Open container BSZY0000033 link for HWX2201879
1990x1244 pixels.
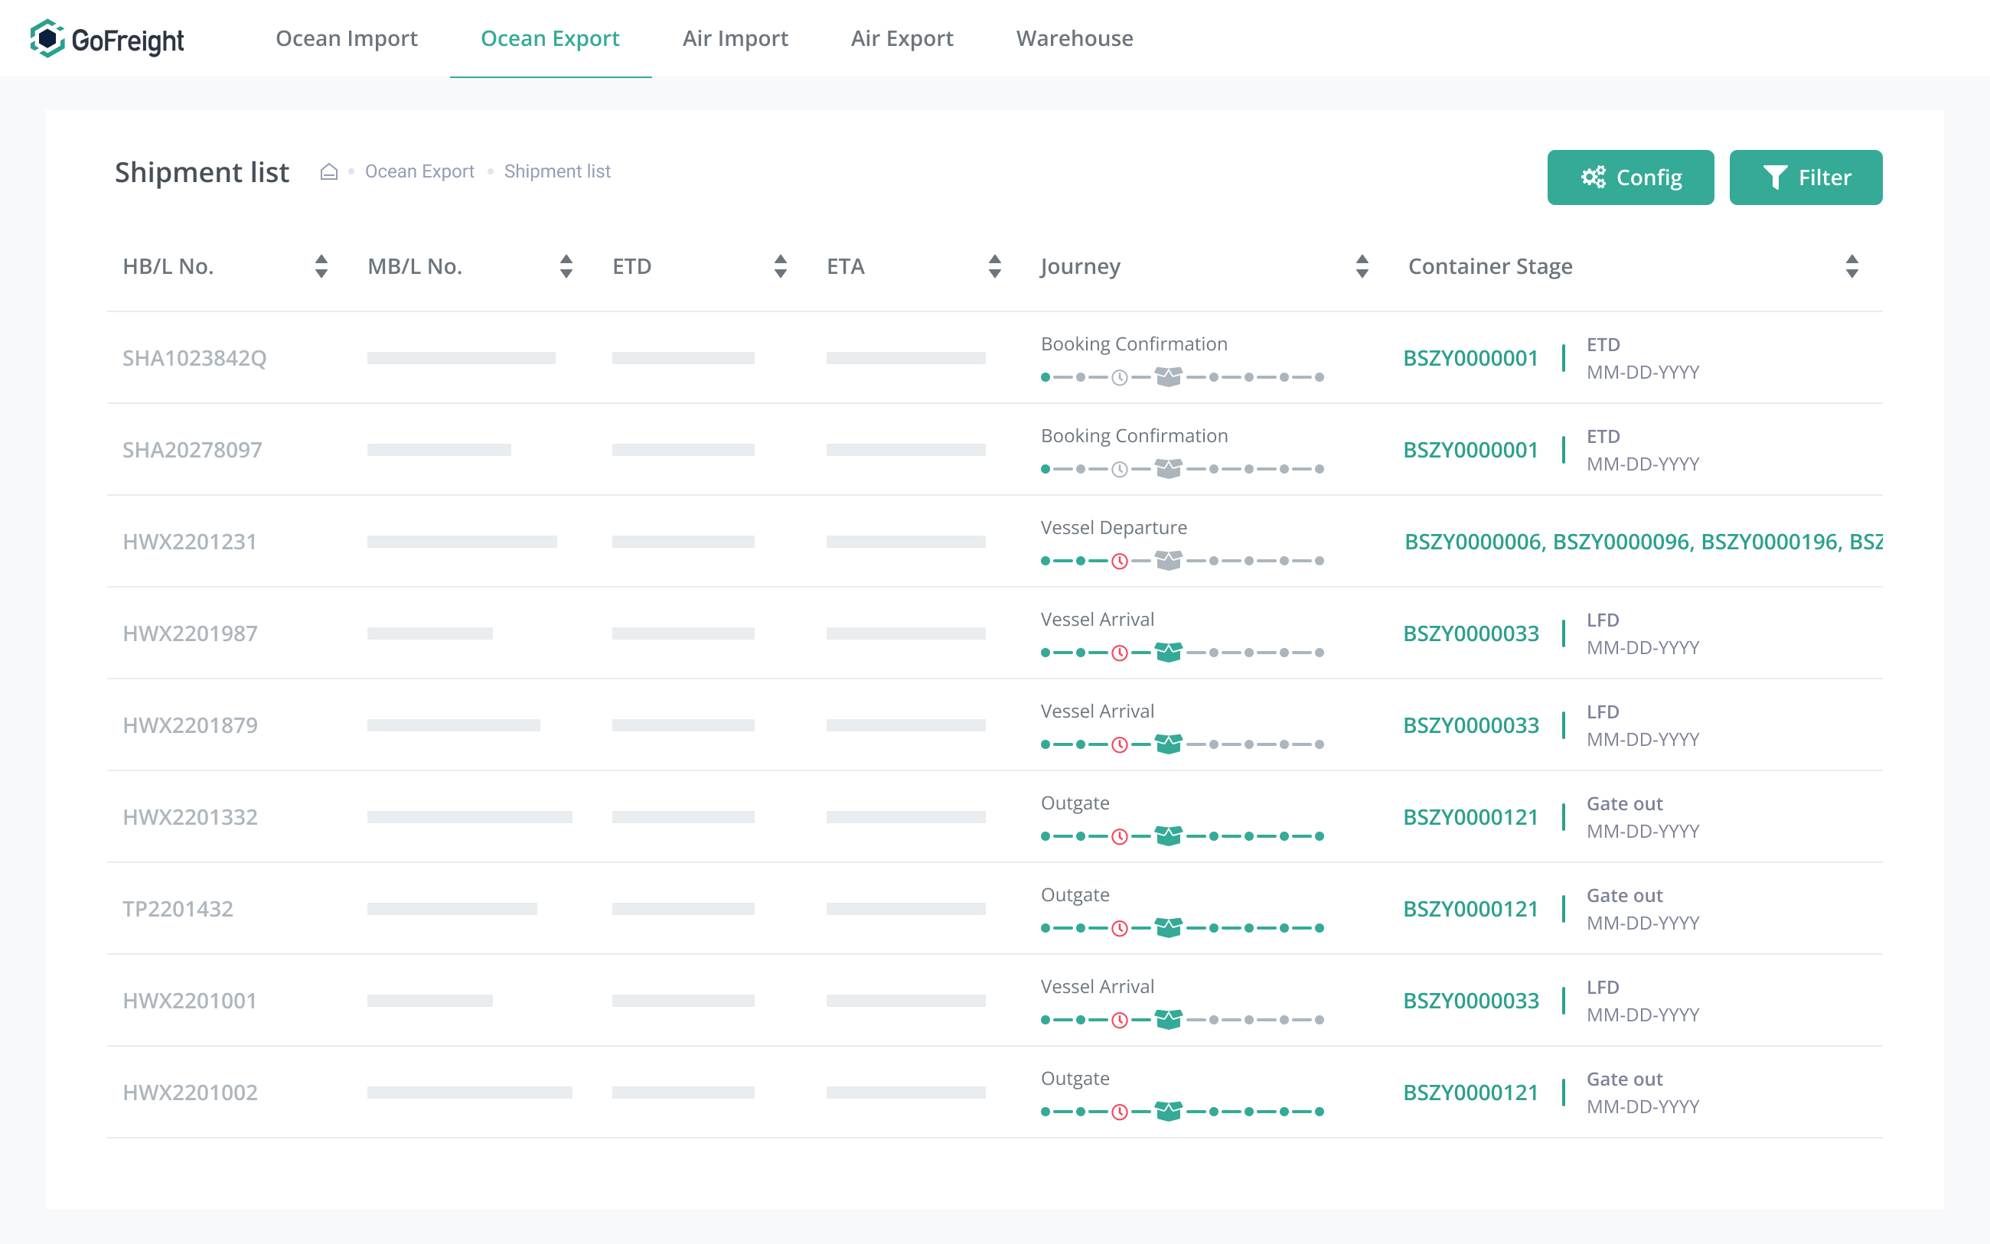coord(1471,725)
